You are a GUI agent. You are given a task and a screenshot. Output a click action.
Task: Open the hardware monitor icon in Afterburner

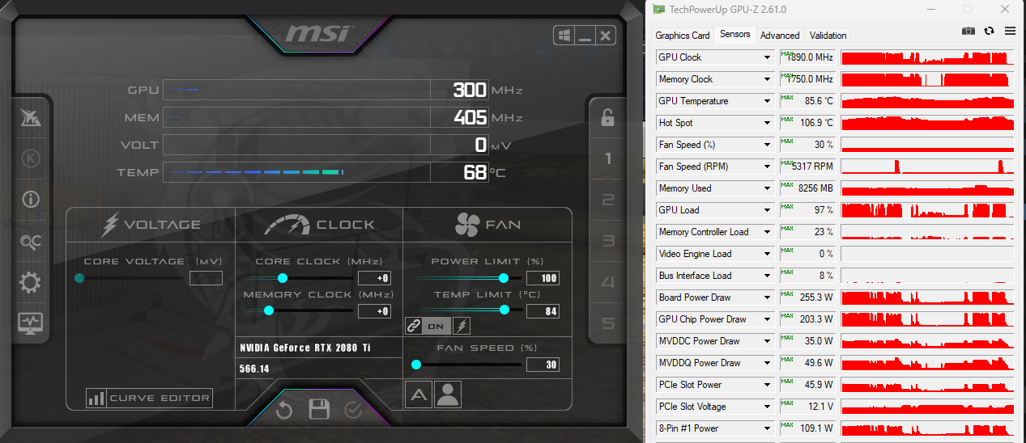pyautogui.click(x=31, y=323)
